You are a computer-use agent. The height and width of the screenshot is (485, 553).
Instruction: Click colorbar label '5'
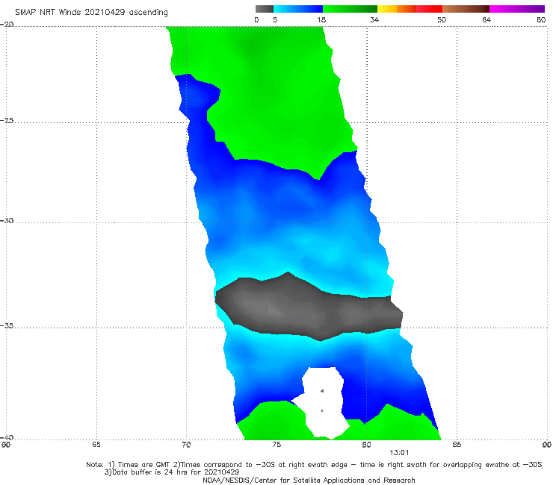point(275,20)
